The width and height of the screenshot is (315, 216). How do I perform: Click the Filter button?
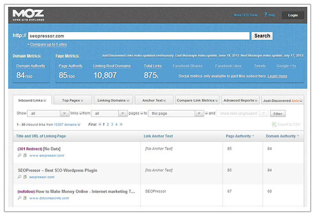tap(278, 114)
